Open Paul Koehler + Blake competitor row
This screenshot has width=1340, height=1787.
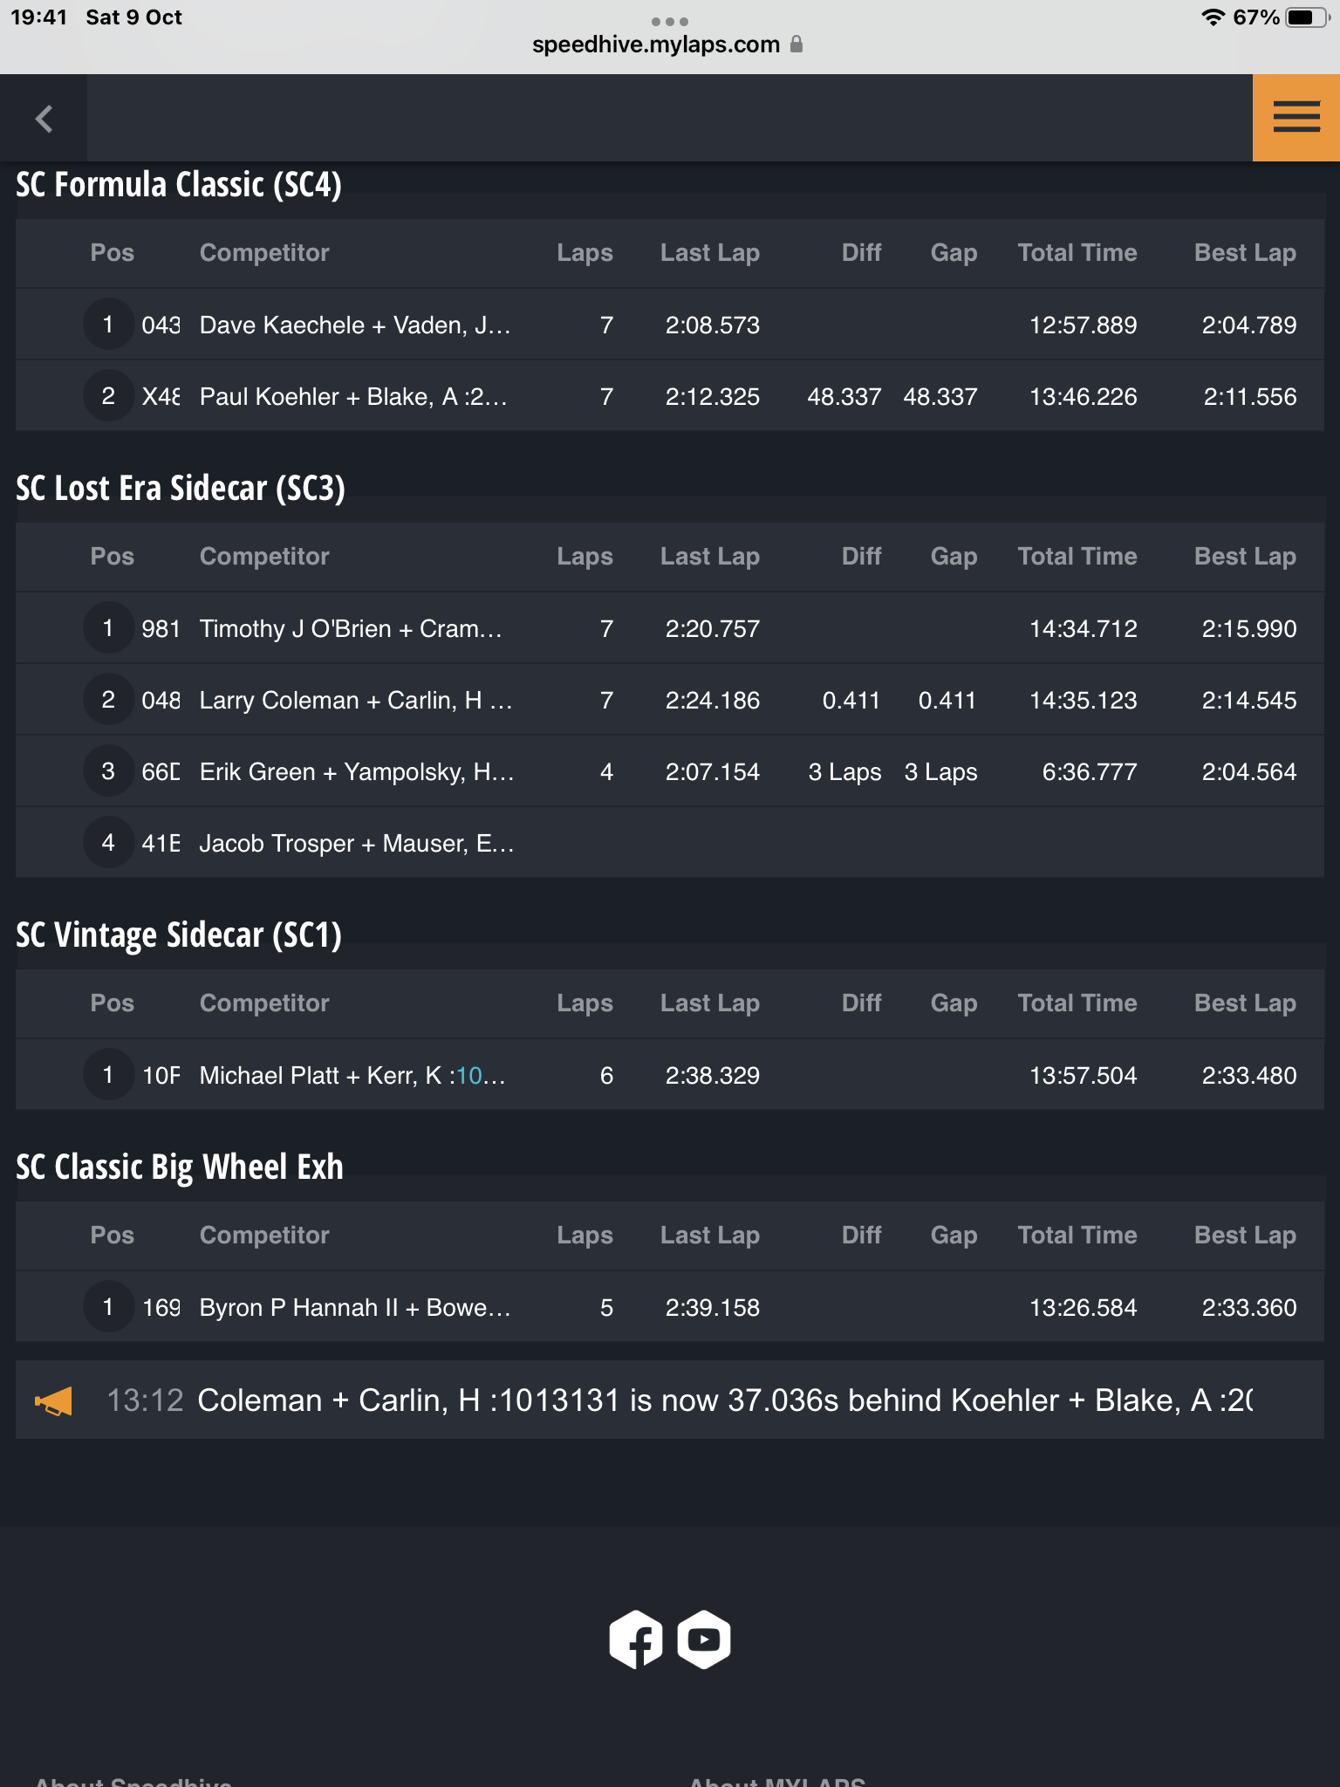click(670, 396)
